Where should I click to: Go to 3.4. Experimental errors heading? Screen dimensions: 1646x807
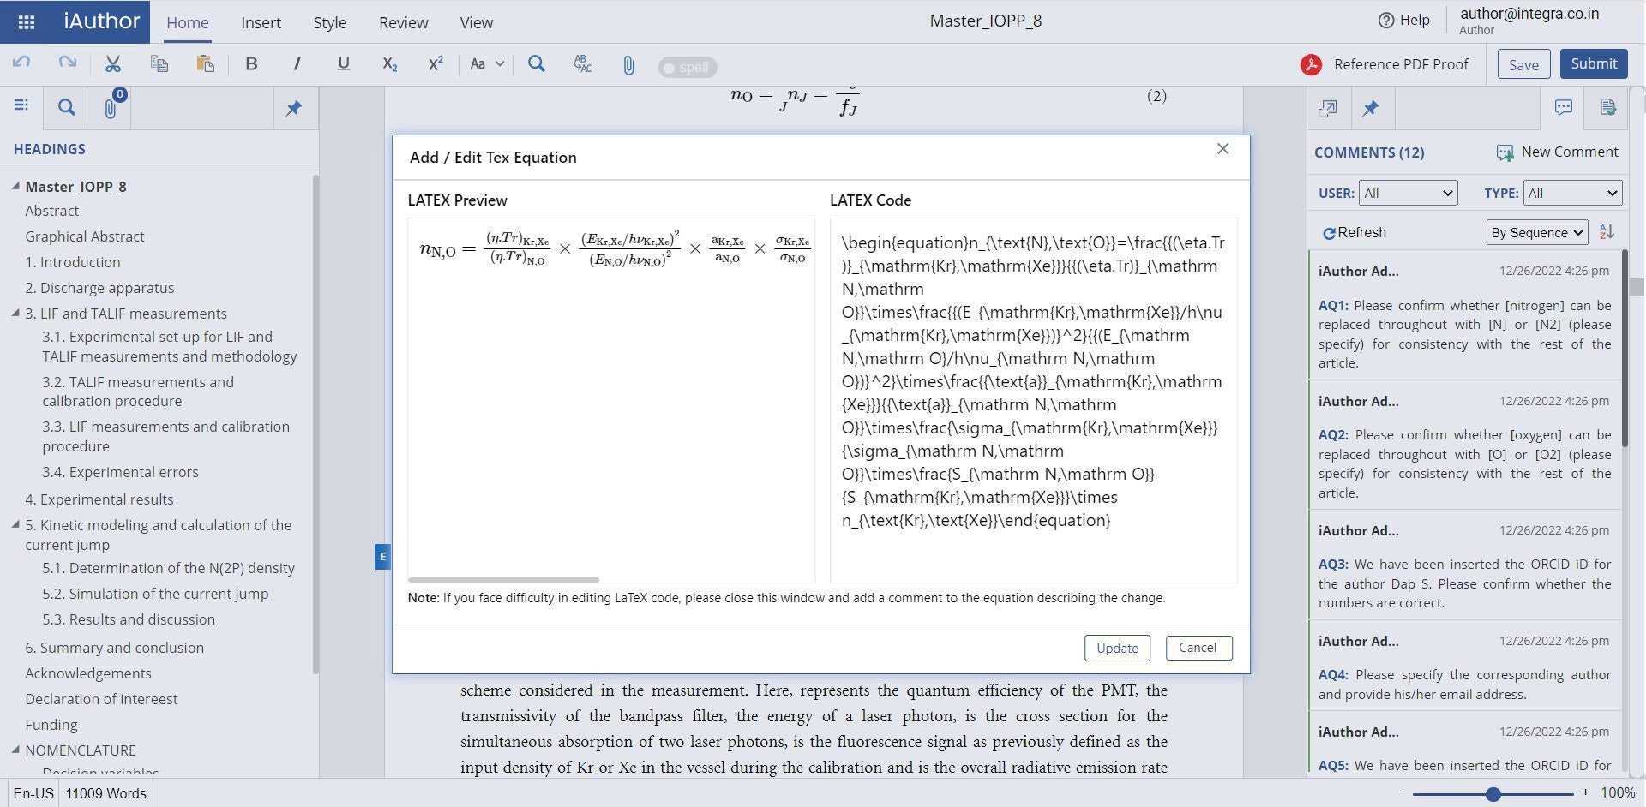click(x=120, y=472)
